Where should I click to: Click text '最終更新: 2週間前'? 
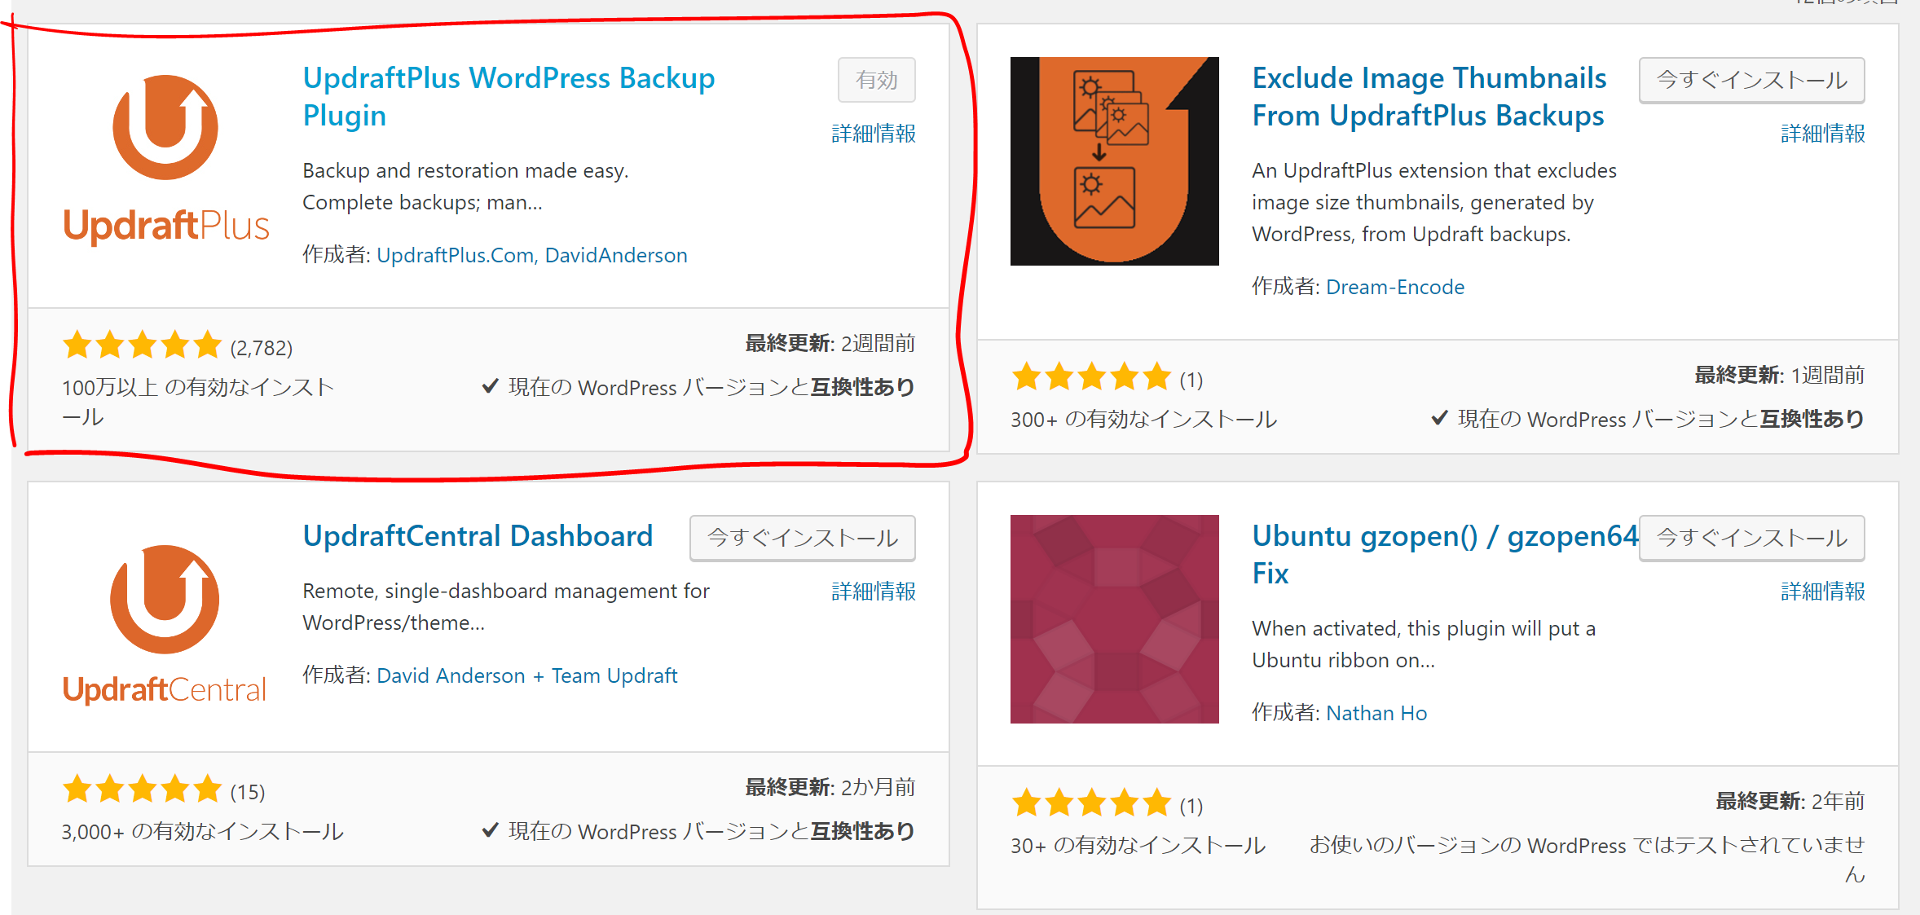(x=830, y=344)
